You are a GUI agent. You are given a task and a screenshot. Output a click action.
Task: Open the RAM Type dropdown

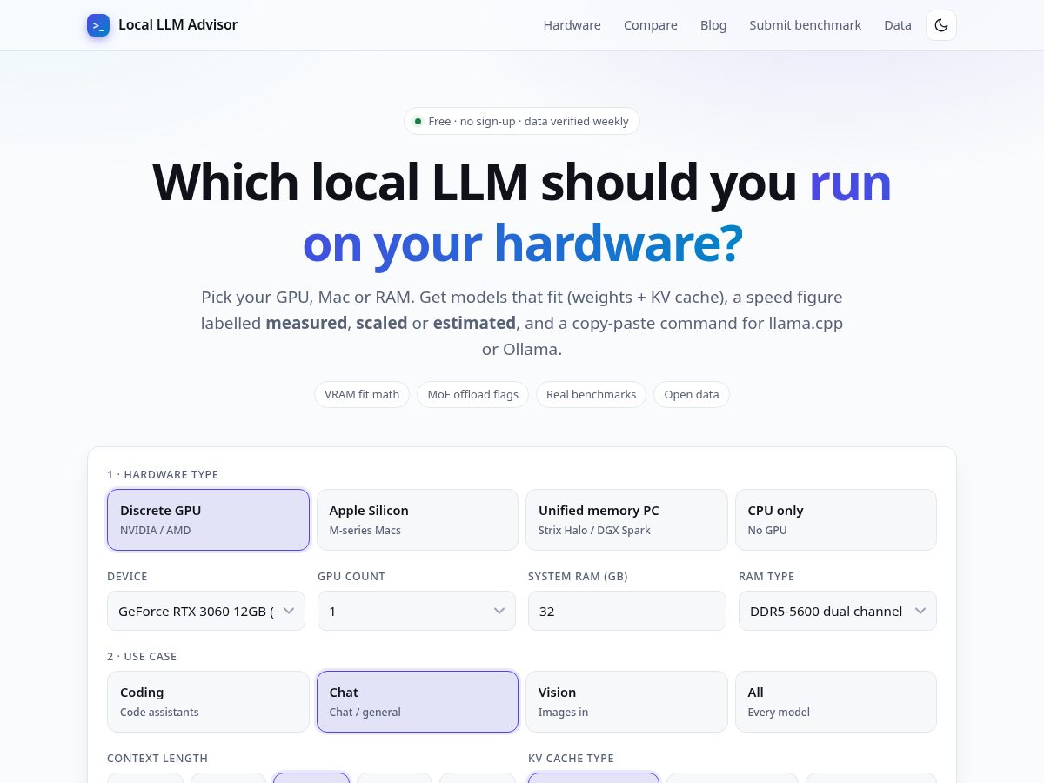(838, 611)
